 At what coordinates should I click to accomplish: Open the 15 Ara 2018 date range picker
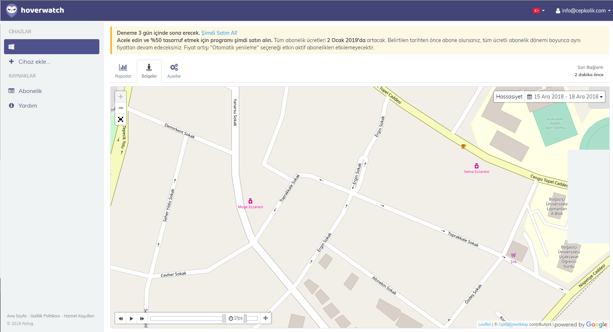[x=565, y=97]
